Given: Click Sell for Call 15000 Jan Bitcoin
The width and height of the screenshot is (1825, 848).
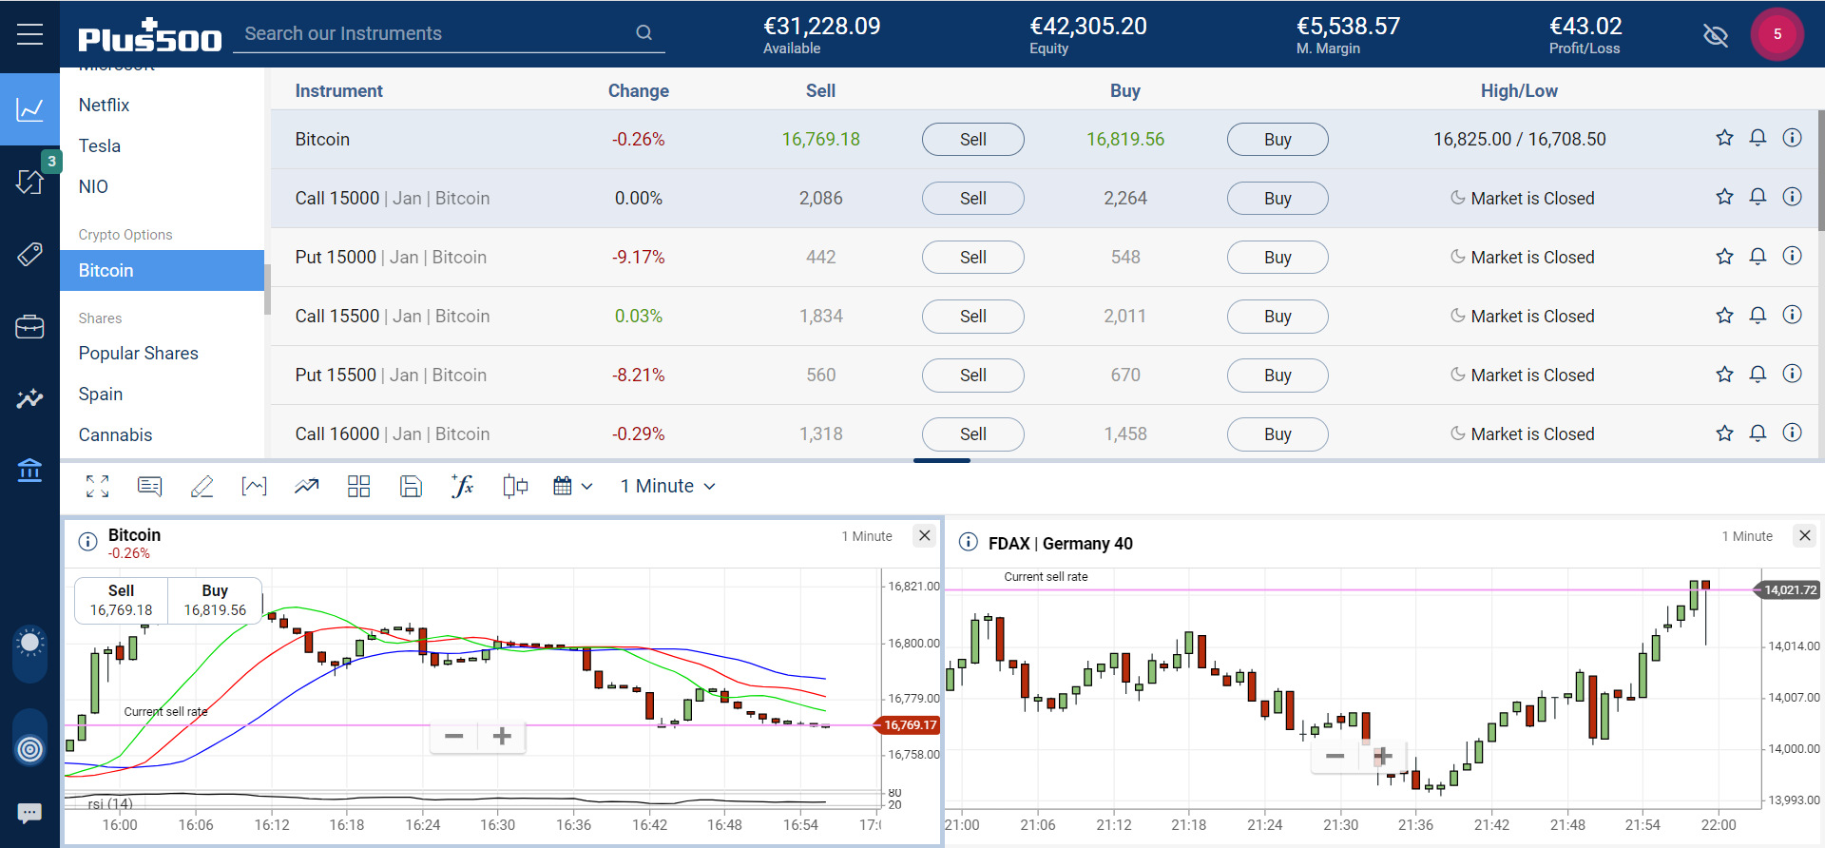Looking at the screenshot, I should click(972, 198).
